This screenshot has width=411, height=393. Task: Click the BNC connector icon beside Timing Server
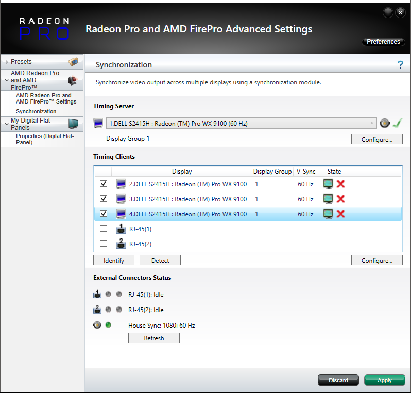pyautogui.click(x=384, y=123)
